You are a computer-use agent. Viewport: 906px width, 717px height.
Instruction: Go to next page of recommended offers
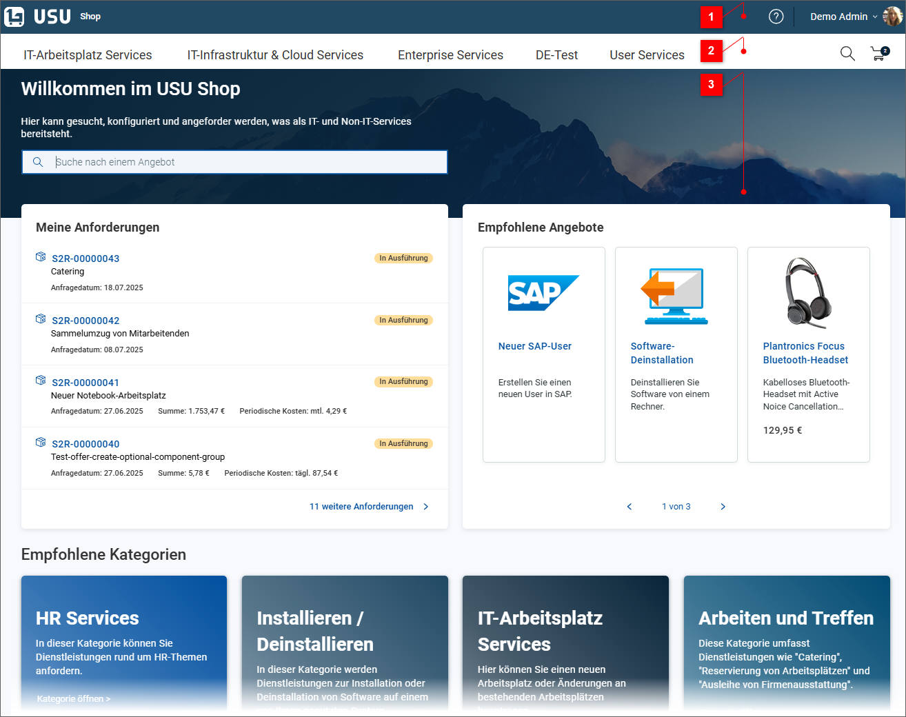[723, 507]
